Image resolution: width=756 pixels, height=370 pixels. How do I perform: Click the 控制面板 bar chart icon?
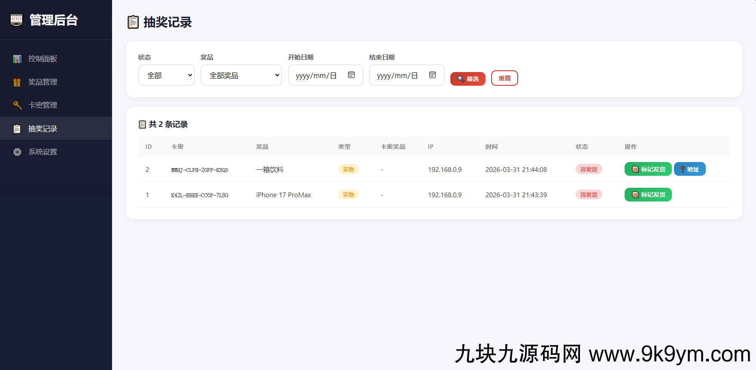coord(17,59)
